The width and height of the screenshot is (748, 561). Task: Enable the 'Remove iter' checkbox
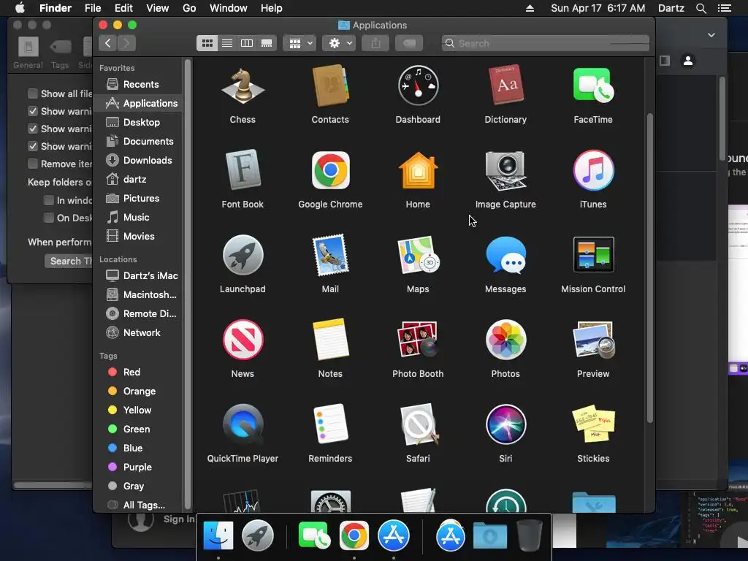point(32,164)
